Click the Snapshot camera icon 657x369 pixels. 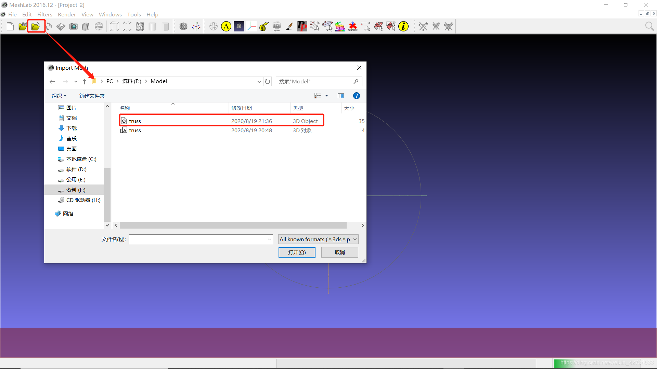pyautogui.click(x=73, y=26)
